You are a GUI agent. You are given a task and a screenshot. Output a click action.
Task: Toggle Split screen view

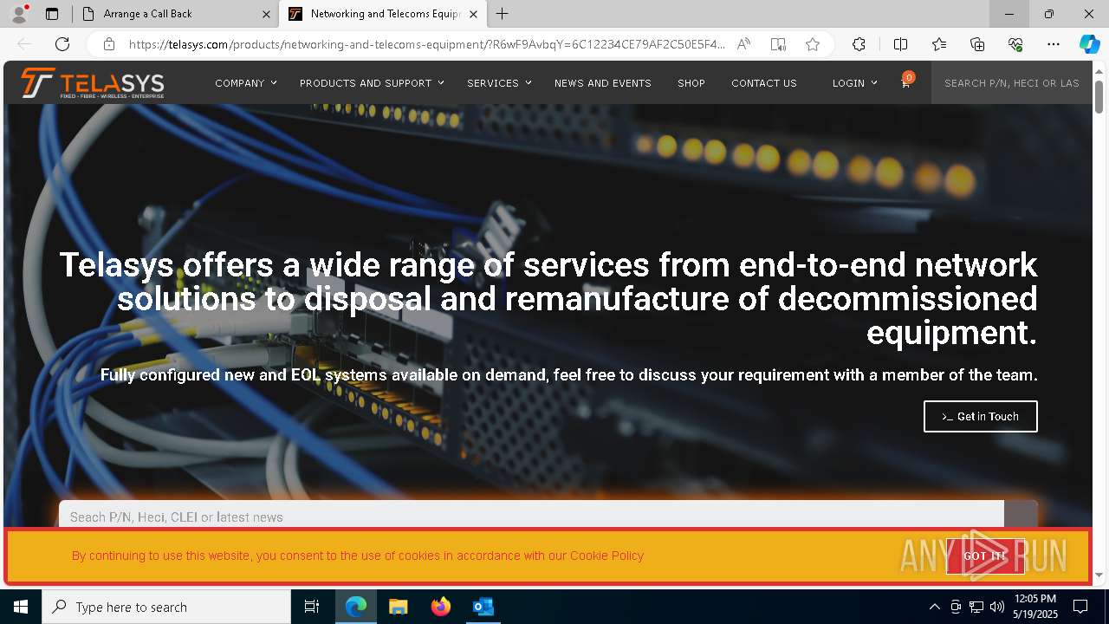900,44
